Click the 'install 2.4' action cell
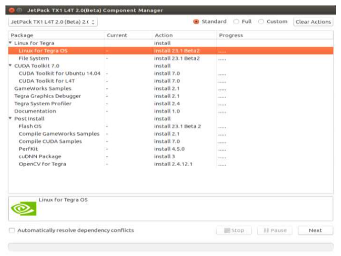The width and height of the screenshot is (341, 256). tap(167, 104)
